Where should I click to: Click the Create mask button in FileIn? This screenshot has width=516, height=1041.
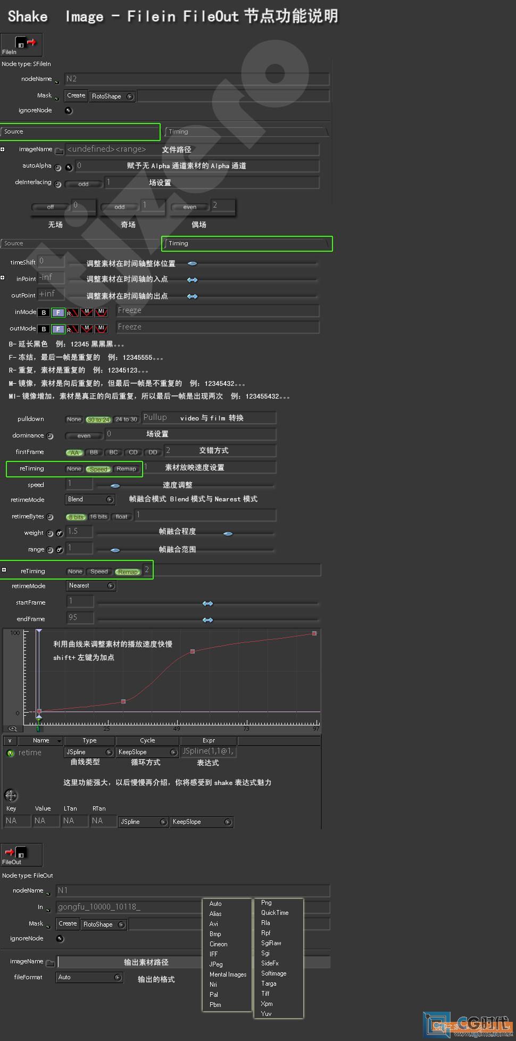click(76, 96)
